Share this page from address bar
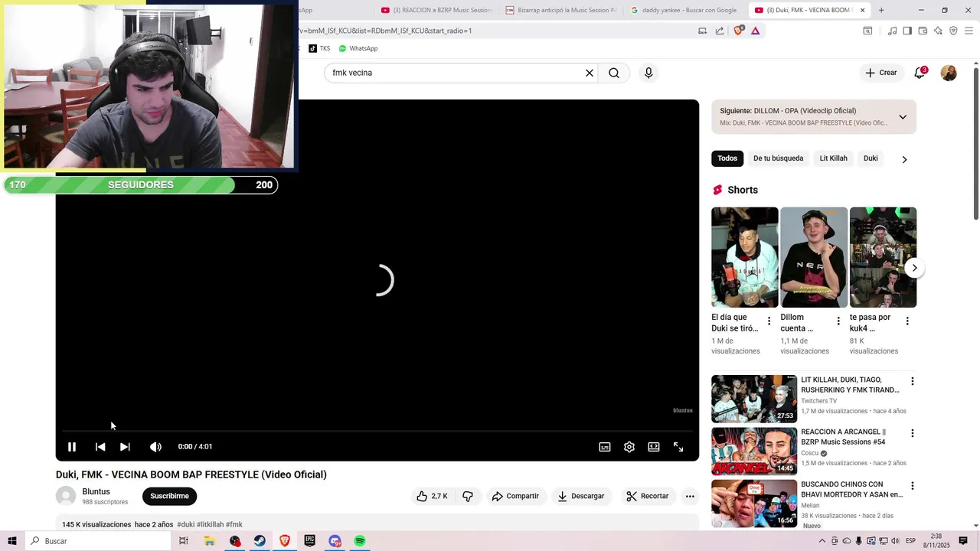This screenshot has height=551, width=980. pyautogui.click(x=720, y=31)
